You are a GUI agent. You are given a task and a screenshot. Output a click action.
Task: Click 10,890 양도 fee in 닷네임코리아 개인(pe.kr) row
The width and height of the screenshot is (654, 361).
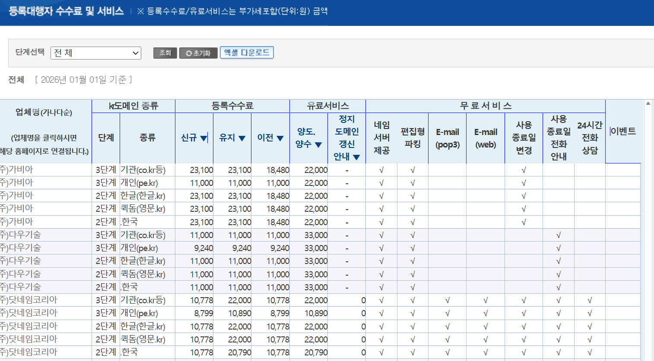point(316,313)
